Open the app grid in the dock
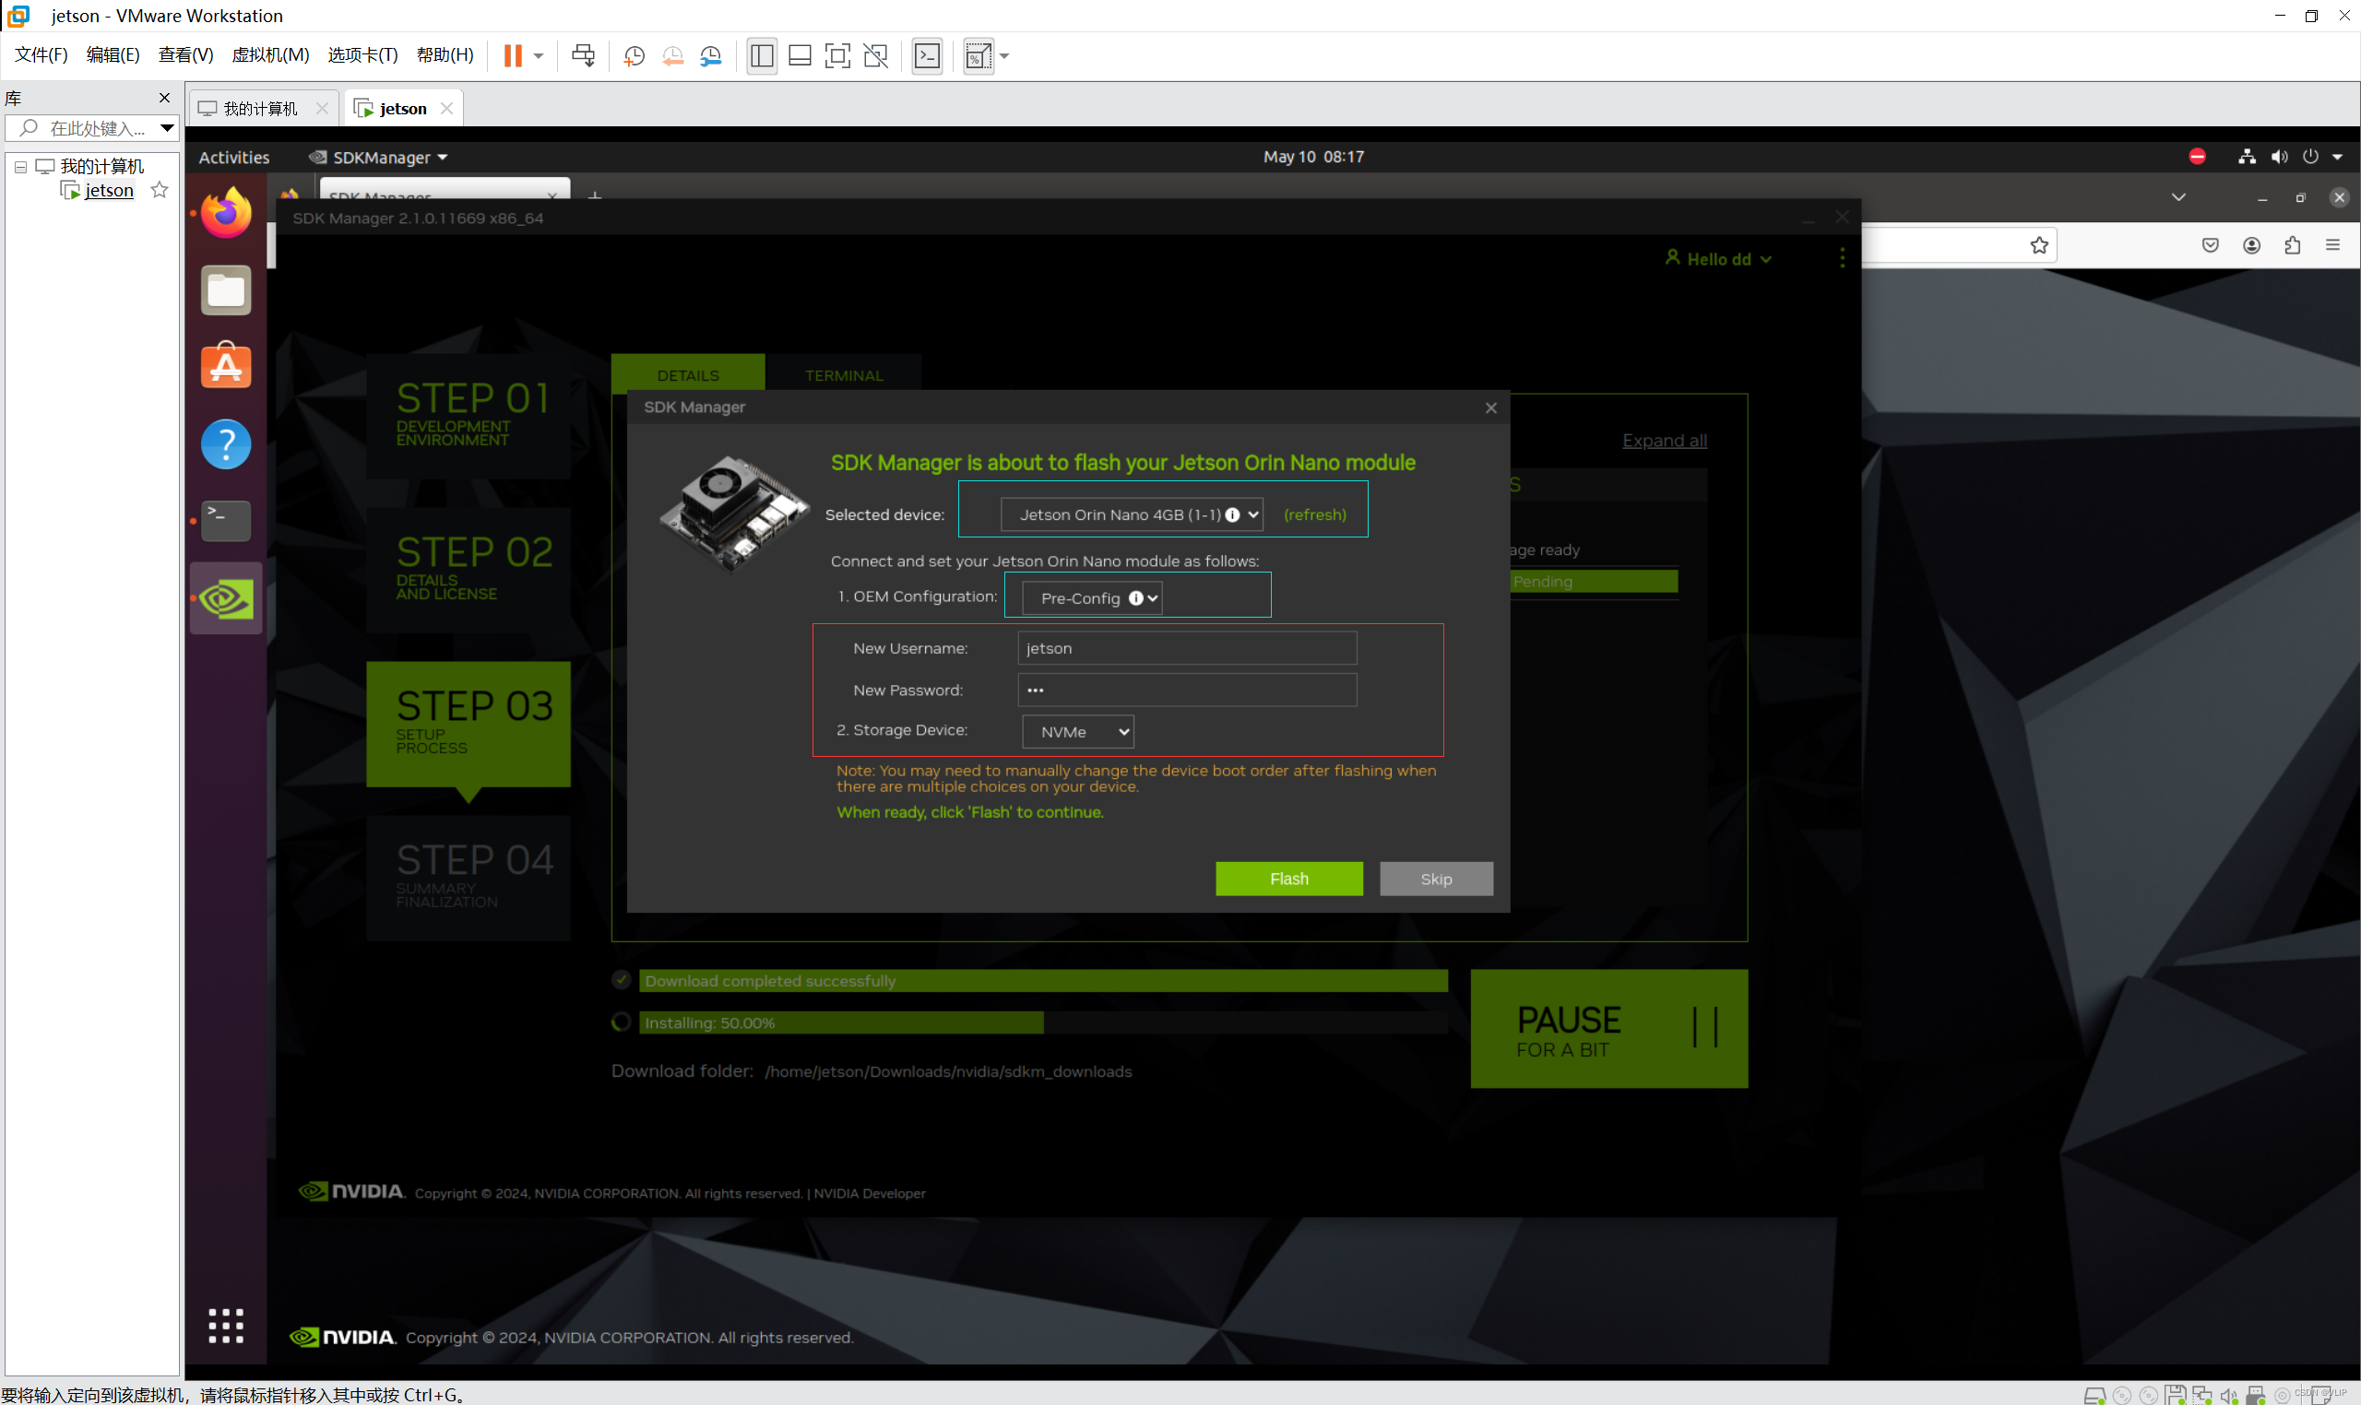Image resolution: width=2361 pixels, height=1405 pixels. (225, 1326)
